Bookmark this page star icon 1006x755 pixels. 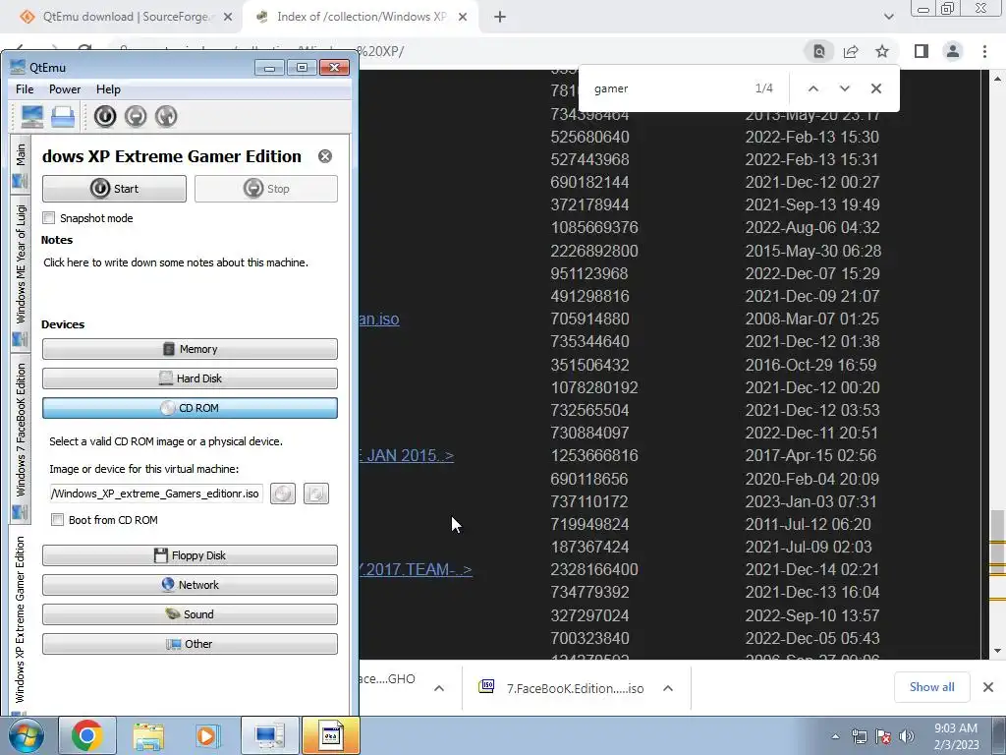[x=882, y=51]
